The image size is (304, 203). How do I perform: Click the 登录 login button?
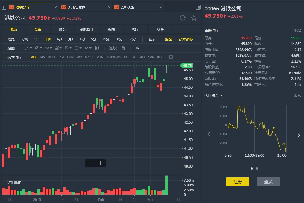pos(268,182)
